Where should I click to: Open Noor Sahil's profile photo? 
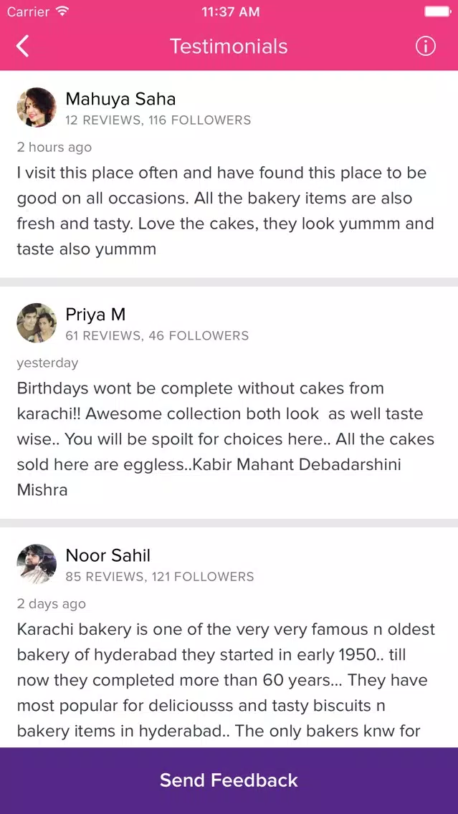click(37, 564)
